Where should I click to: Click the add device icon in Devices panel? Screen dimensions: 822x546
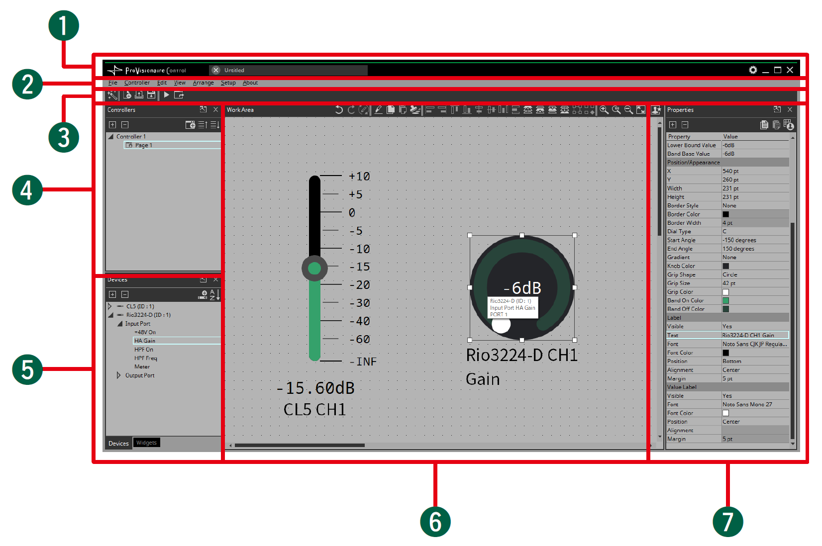(x=203, y=294)
